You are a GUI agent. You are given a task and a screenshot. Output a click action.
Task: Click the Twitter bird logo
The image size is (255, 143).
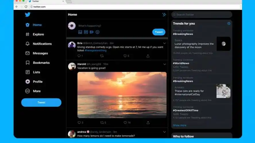click(x=28, y=15)
